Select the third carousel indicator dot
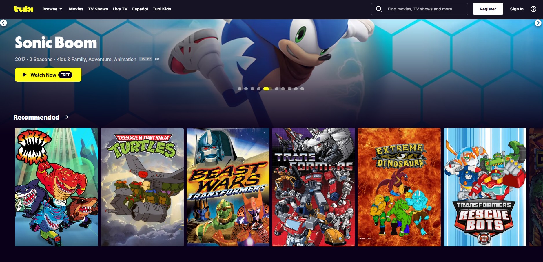The image size is (543, 262). [252, 89]
